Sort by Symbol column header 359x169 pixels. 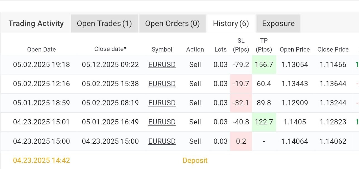[162, 50]
